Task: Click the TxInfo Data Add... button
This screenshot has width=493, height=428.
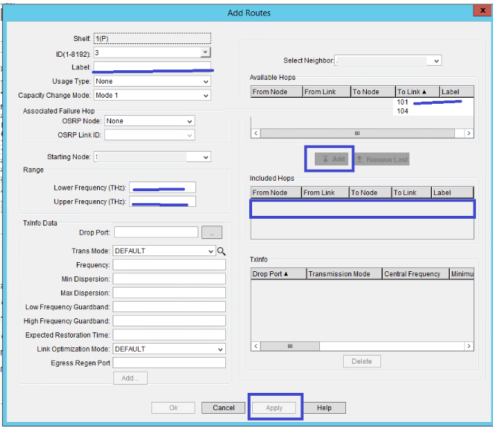Action: (x=131, y=378)
